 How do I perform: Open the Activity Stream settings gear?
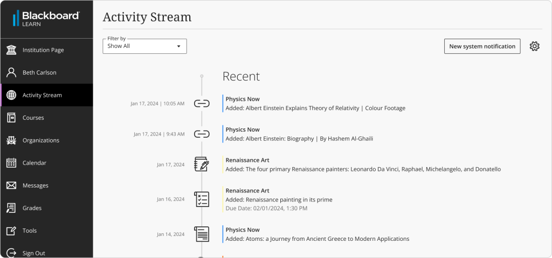pos(534,46)
